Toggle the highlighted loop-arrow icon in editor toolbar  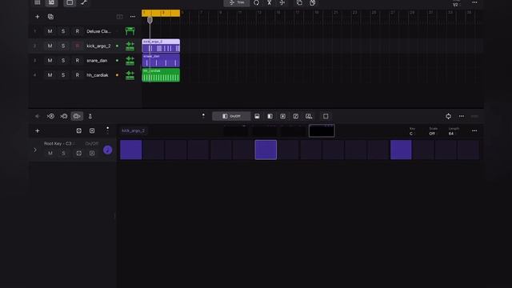(x=77, y=116)
